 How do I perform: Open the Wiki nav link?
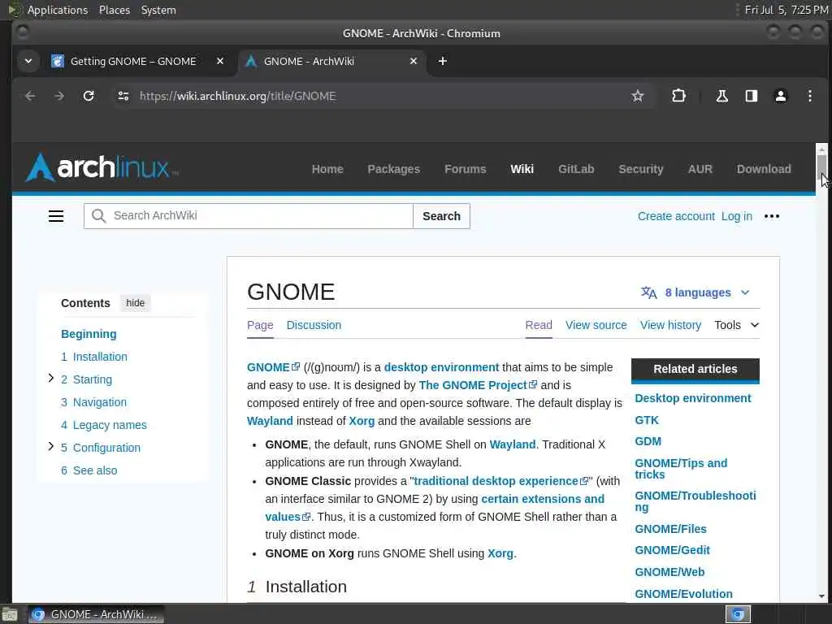[522, 169]
